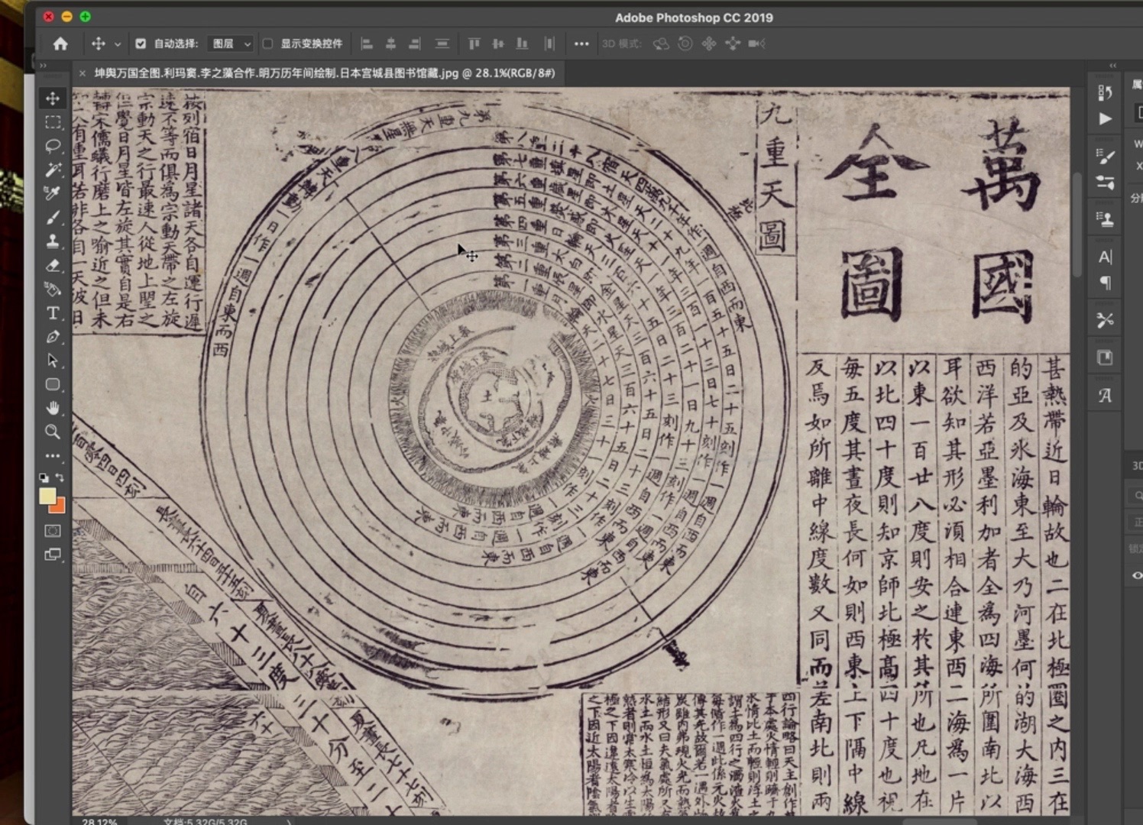Select the 坤舆万国全图 document tab
The height and width of the screenshot is (825, 1143).
pyautogui.click(x=324, y=73)
